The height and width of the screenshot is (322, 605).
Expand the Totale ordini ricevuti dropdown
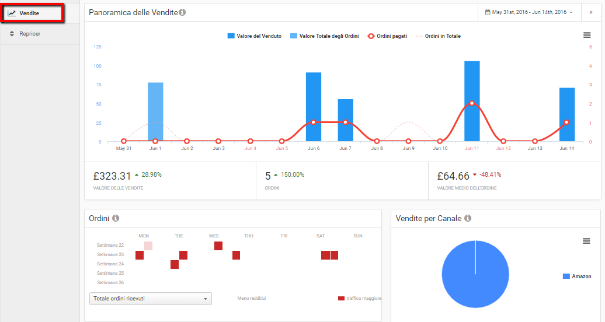click(x=150, y=299)
